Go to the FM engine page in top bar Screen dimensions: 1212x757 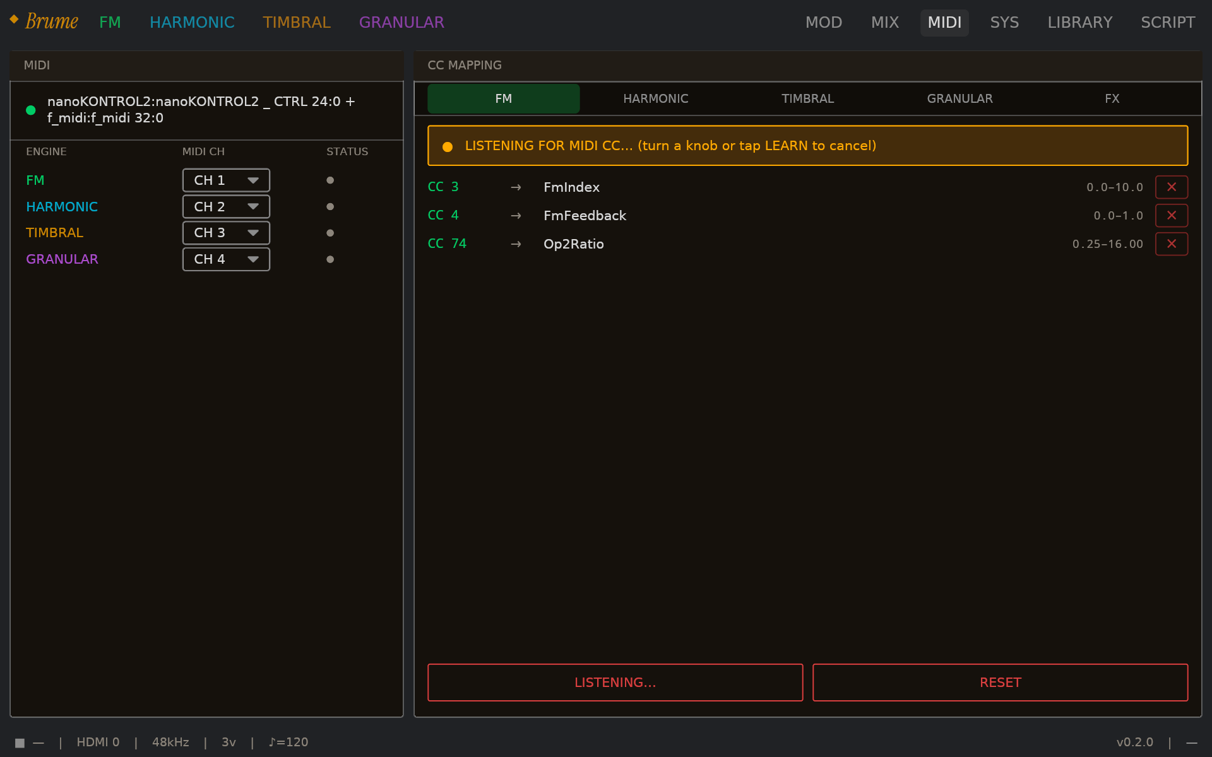tap(110, 23)
